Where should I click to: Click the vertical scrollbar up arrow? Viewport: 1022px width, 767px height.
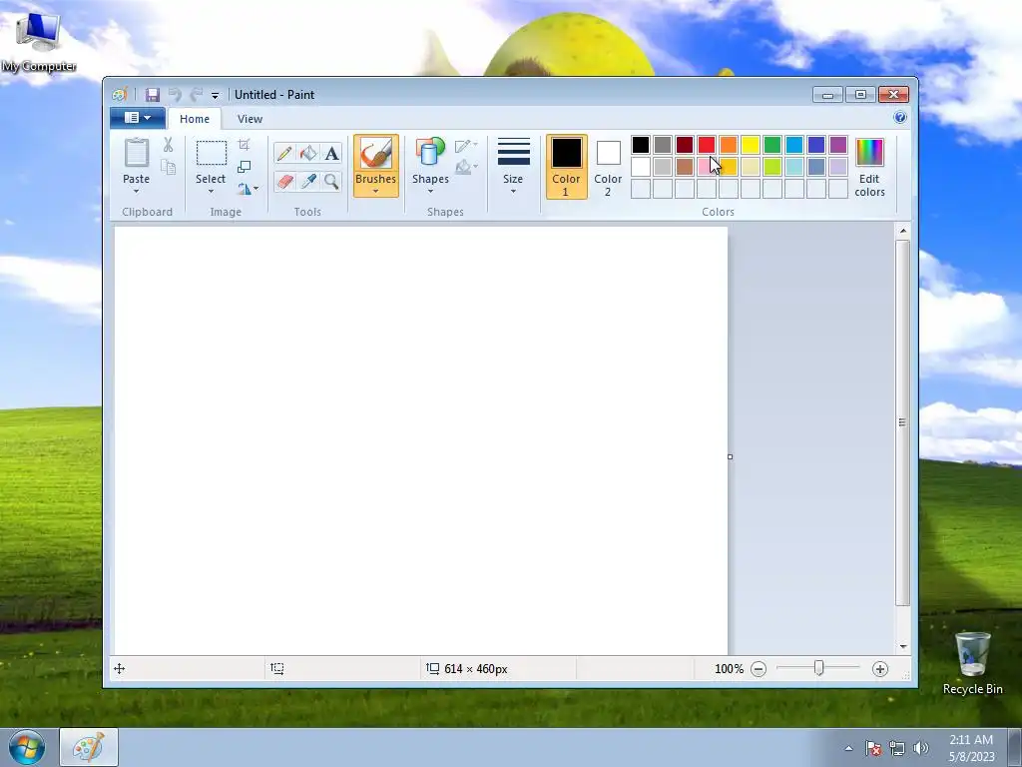pos(902,231)
